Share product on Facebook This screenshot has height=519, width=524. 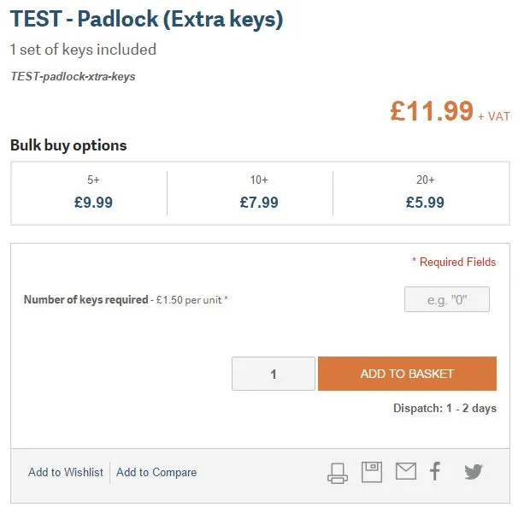click(435, 471)
